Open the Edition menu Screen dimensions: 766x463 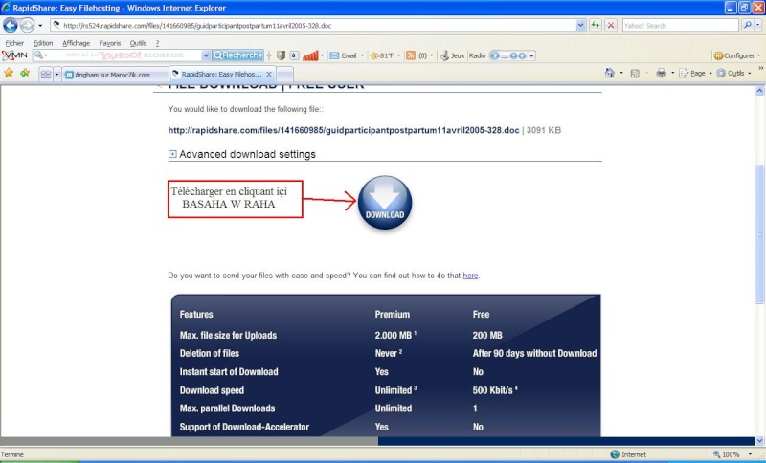[x=43, y=43]
